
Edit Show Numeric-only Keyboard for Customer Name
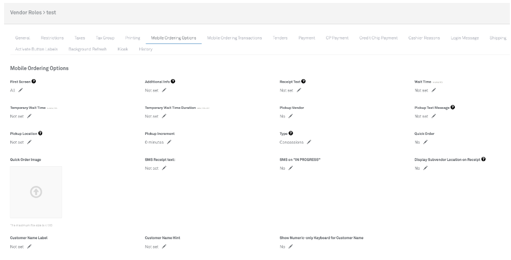[x=291, y=247]
